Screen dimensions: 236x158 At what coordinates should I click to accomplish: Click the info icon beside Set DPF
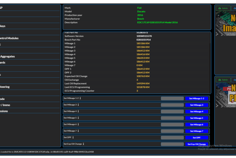tap(73, 137)
